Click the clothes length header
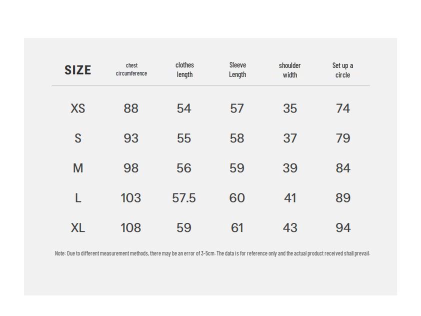Viewport: 421px width, 316px height. click(x=184, y=69)
